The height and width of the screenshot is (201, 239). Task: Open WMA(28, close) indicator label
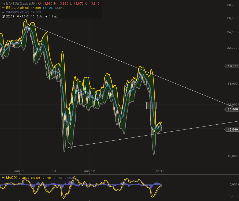17,12
